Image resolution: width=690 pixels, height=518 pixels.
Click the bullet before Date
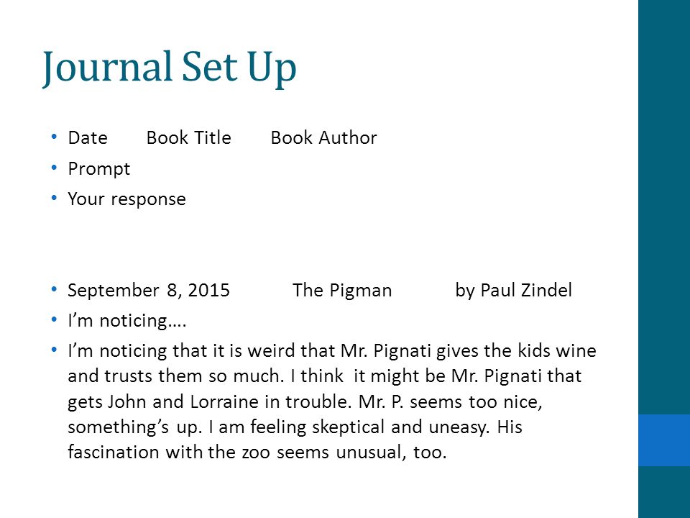pos(54,137)
